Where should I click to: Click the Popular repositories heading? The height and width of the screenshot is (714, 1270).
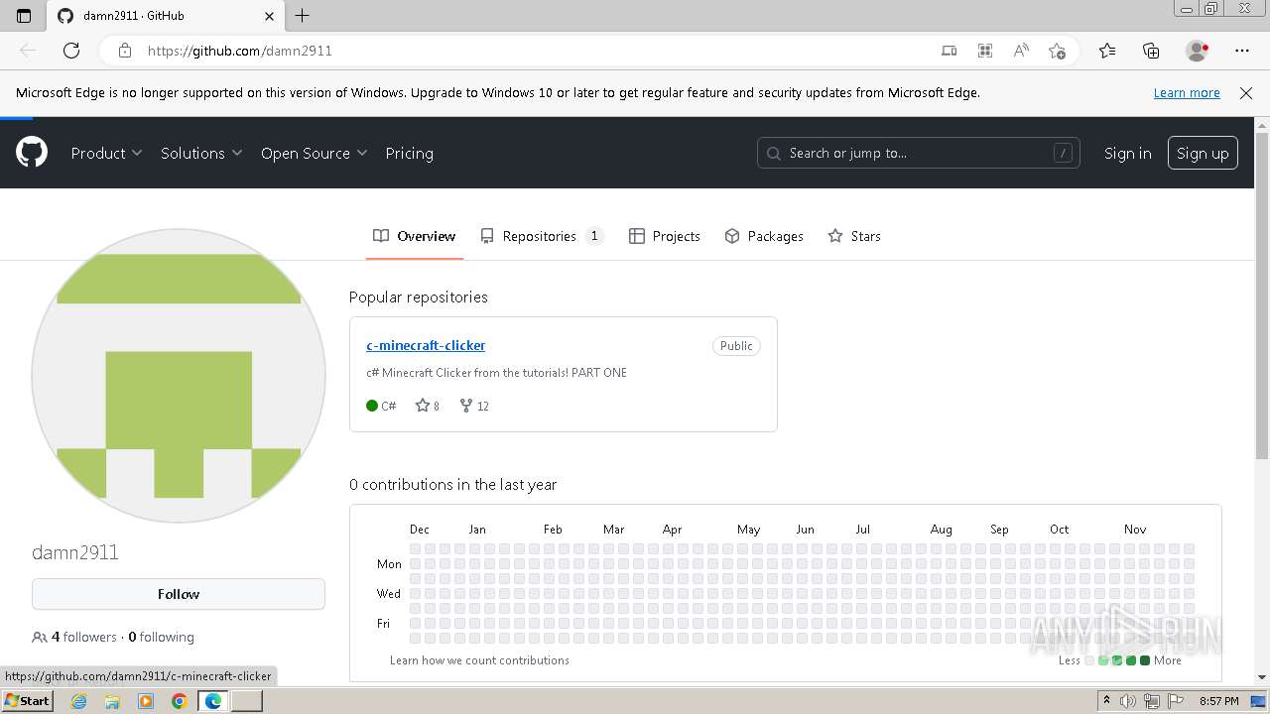(x=419, y=297)
